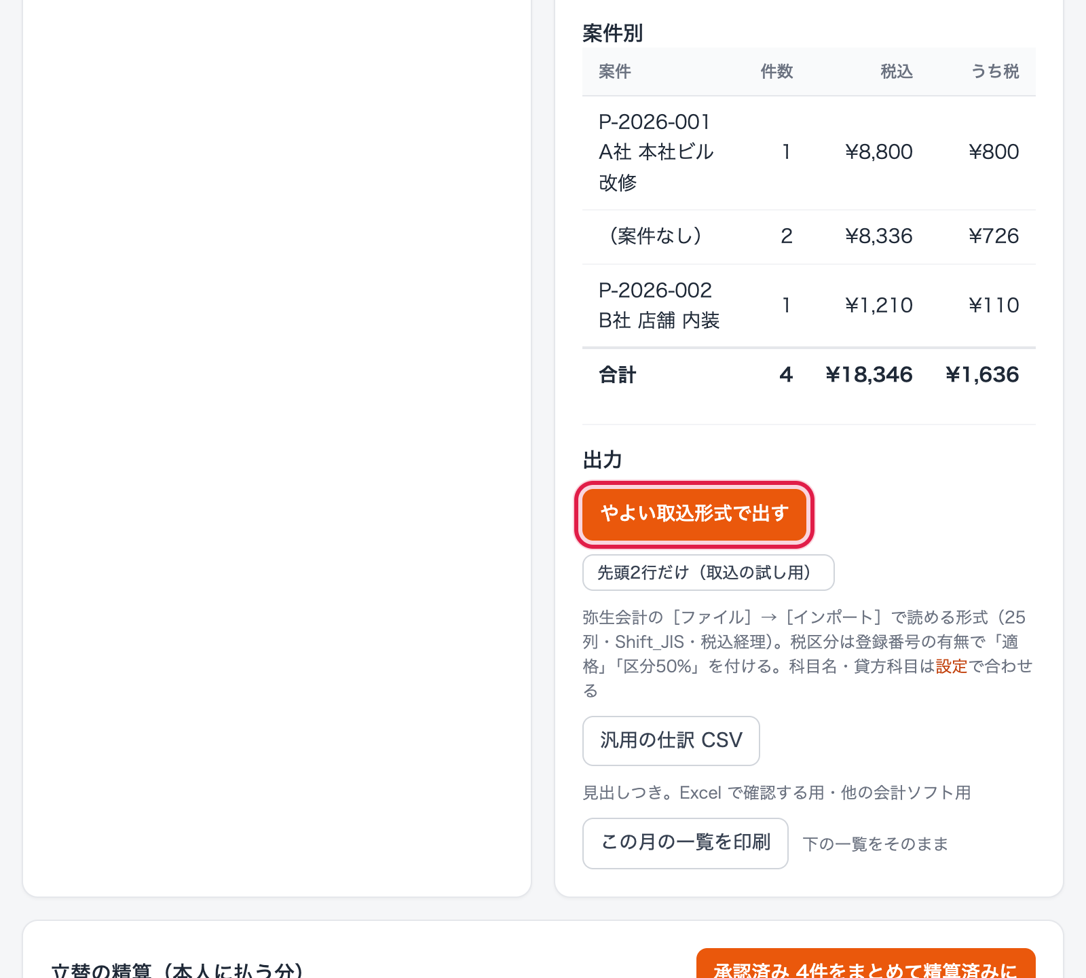Click the 案件 column header

tap(614, 71)
